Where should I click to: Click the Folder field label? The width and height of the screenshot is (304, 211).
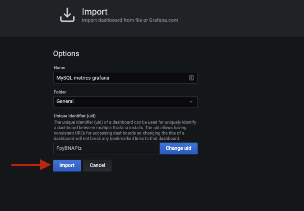point(60,92)
